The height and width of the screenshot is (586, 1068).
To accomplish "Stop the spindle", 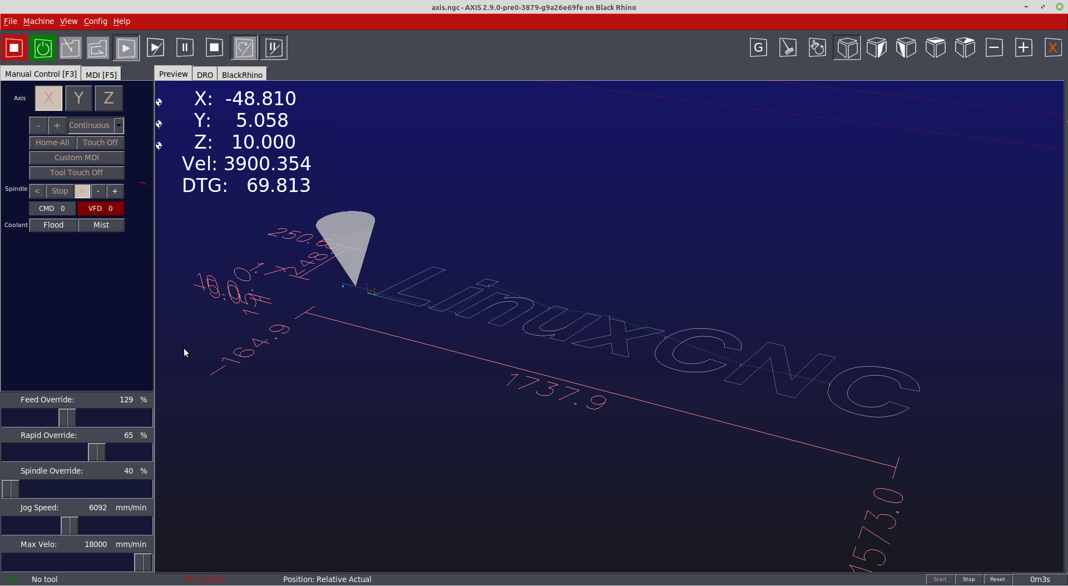I will 60,191.
